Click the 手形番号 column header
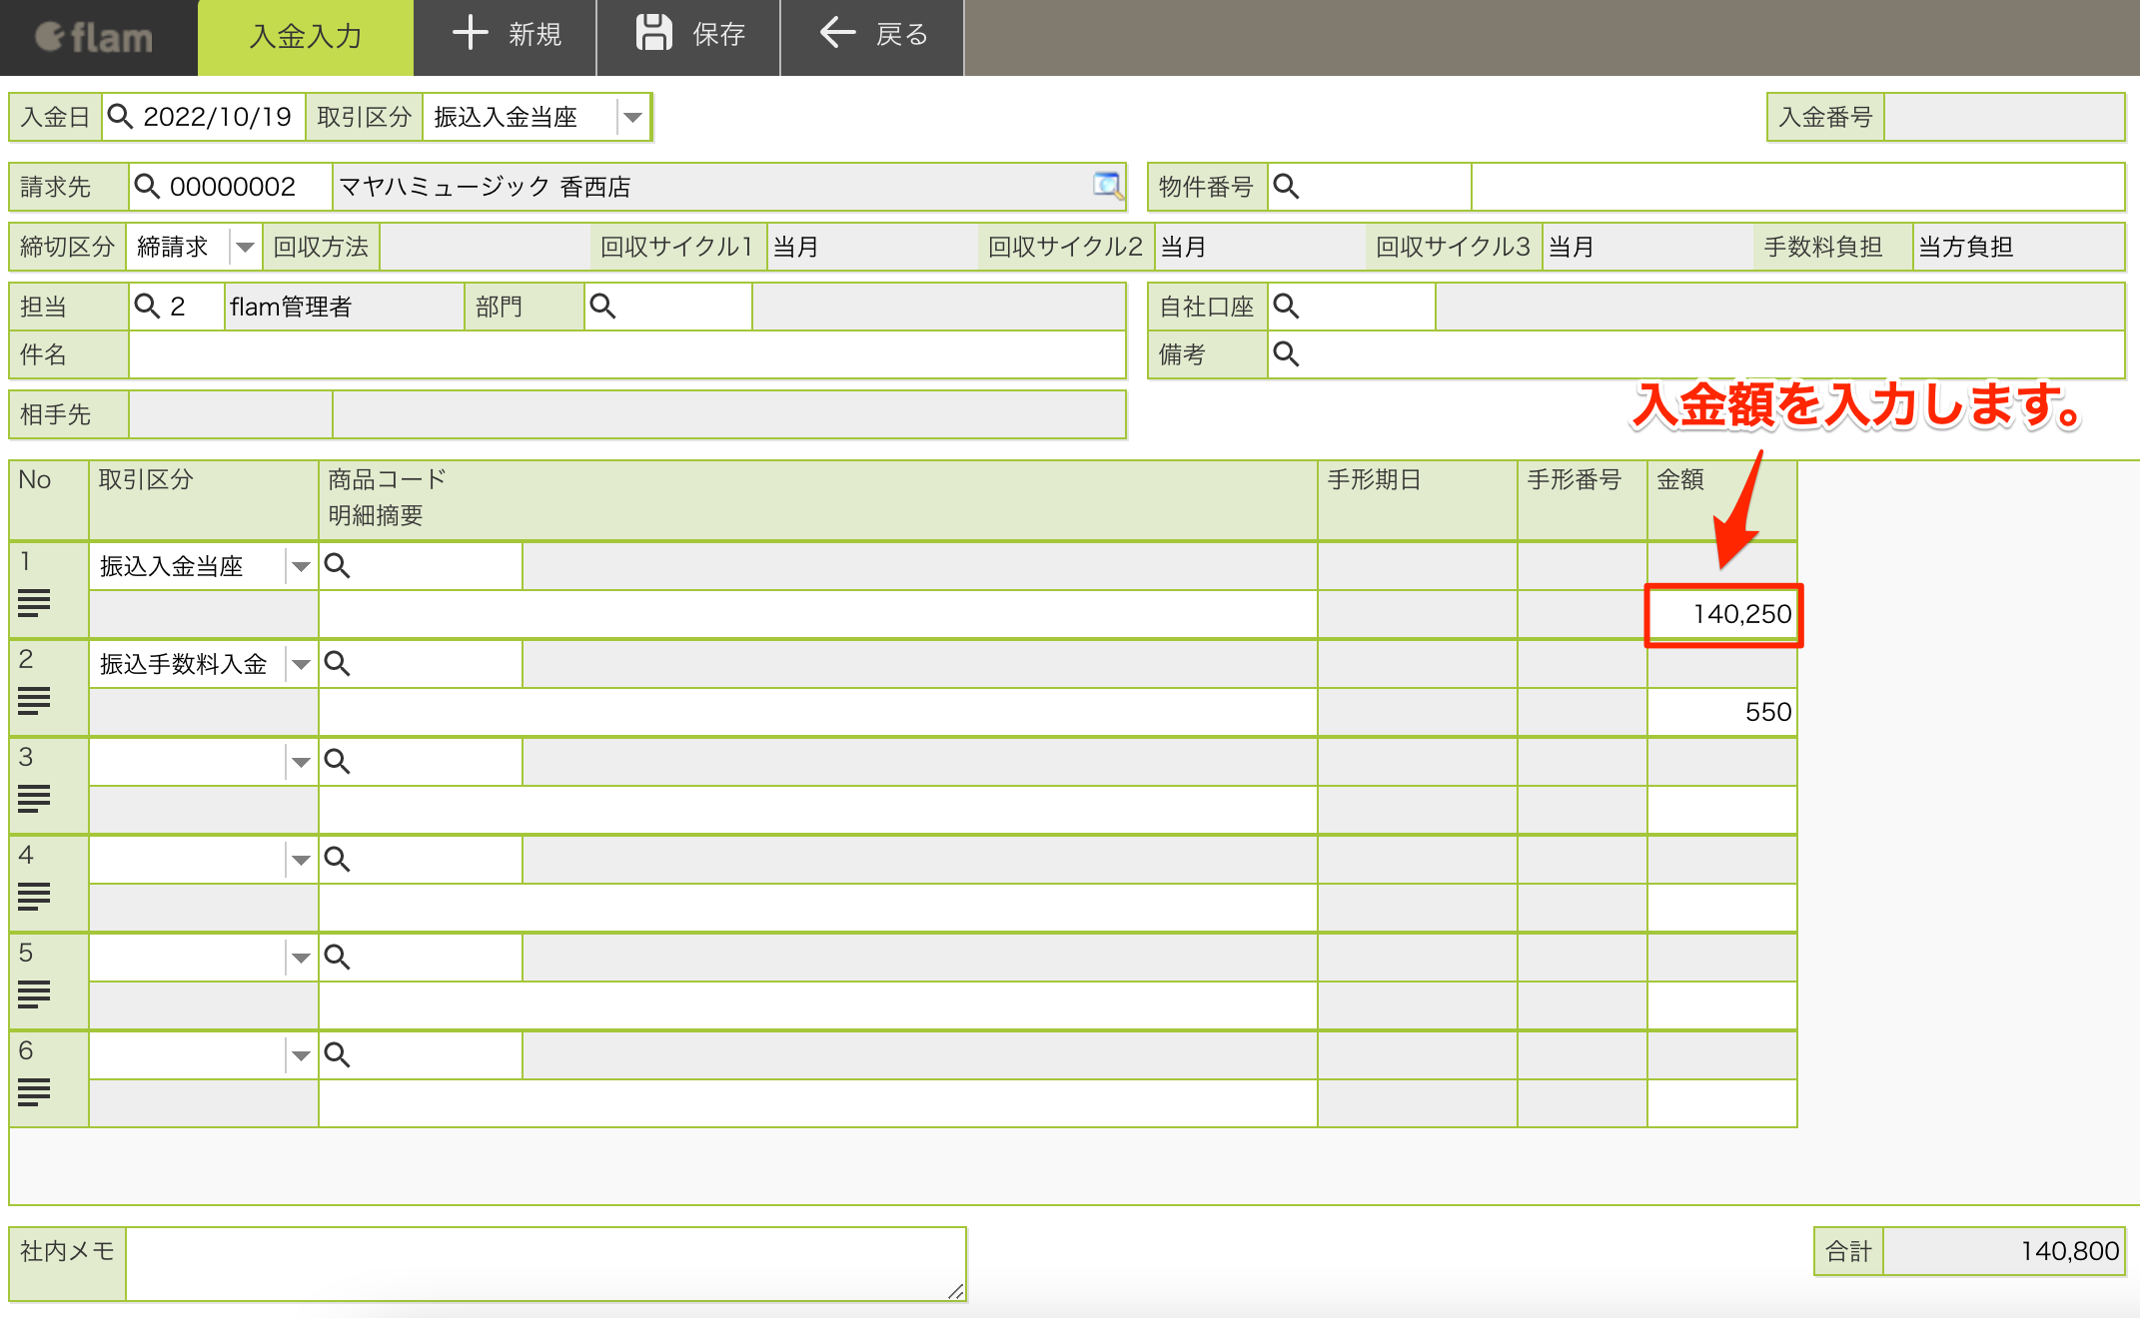Viewport: 2140px width, 1318px height. coord(1582,499)
